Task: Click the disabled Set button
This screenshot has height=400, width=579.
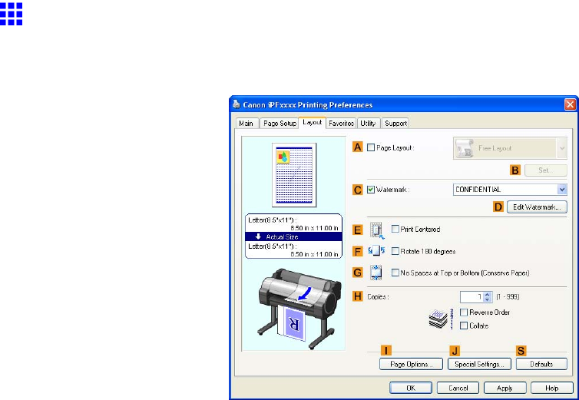Action: tap(546, 170)
